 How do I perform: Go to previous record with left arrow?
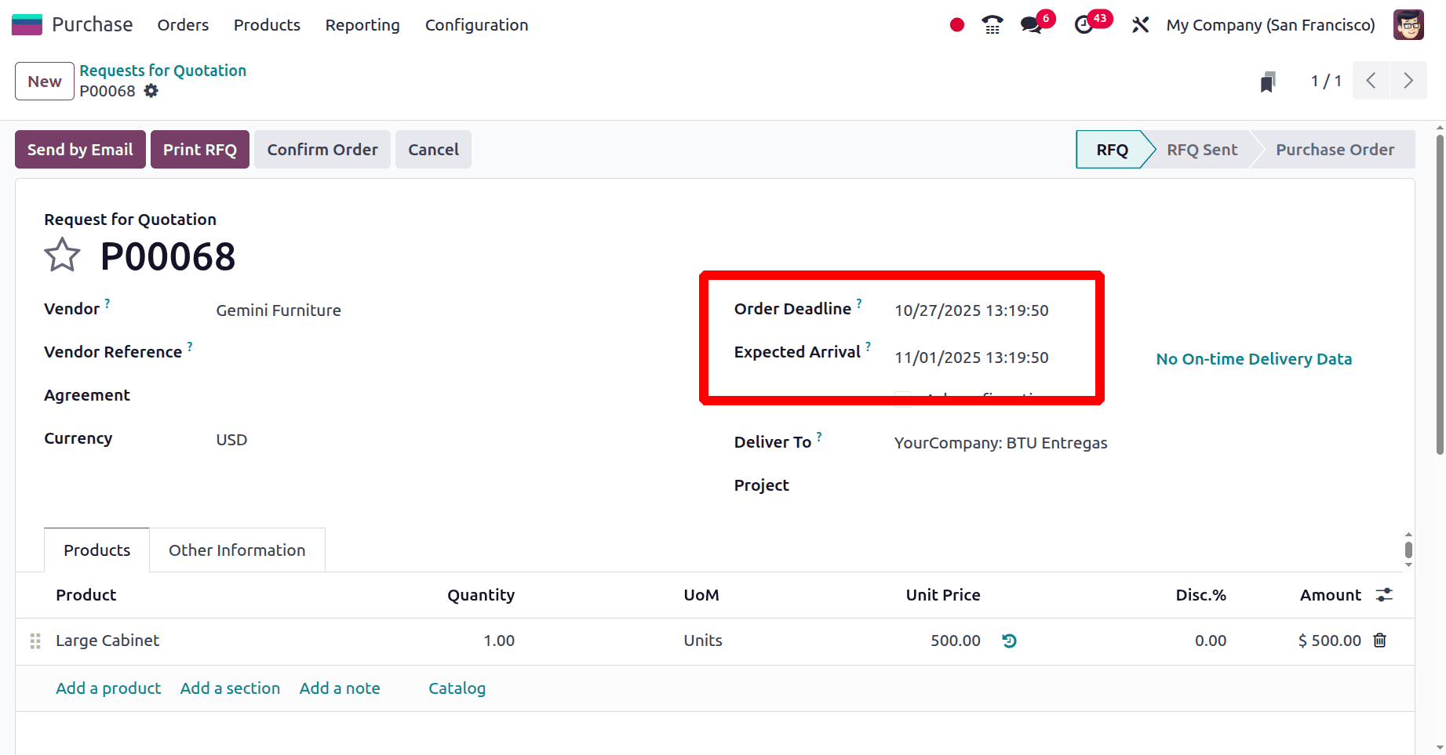(1371, 80)
